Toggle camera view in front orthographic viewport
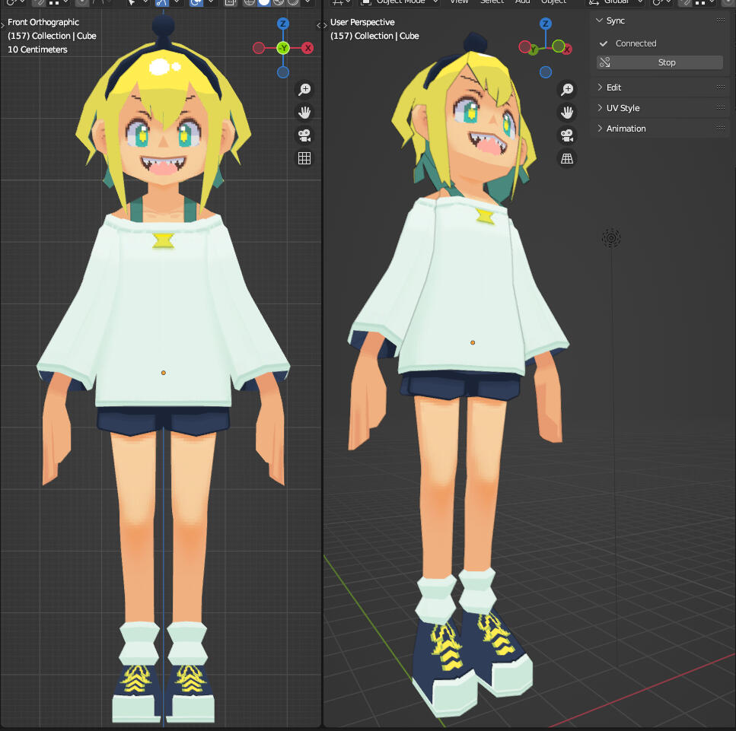Image resolution: width=736 pixels, height=731 pixels. pos(304,135)
